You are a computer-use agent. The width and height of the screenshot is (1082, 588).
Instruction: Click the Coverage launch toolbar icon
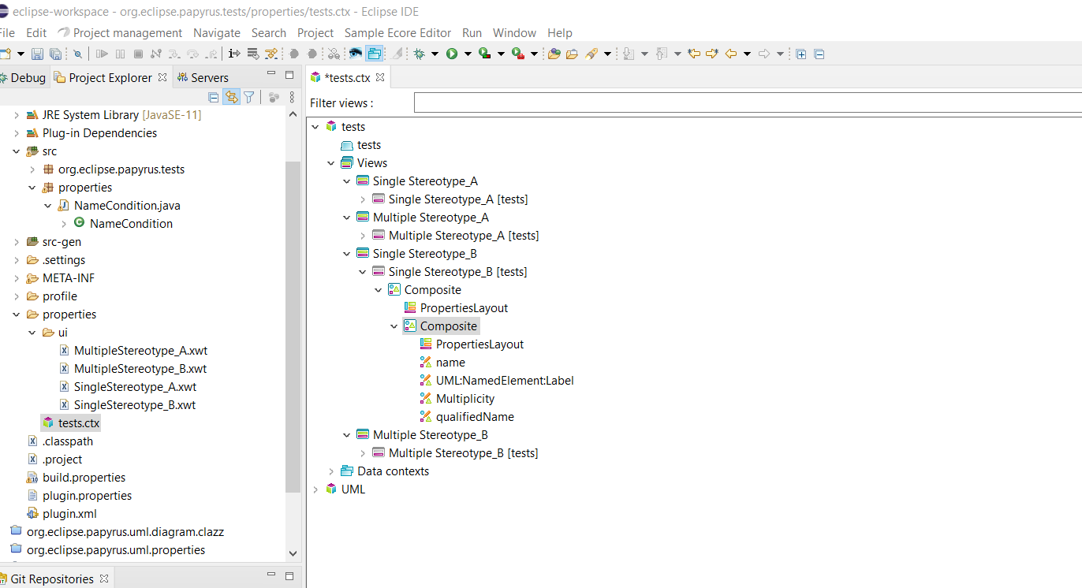484,54
